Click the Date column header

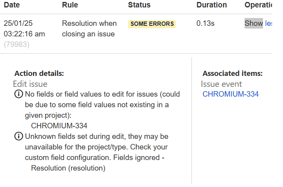point(12,5)
